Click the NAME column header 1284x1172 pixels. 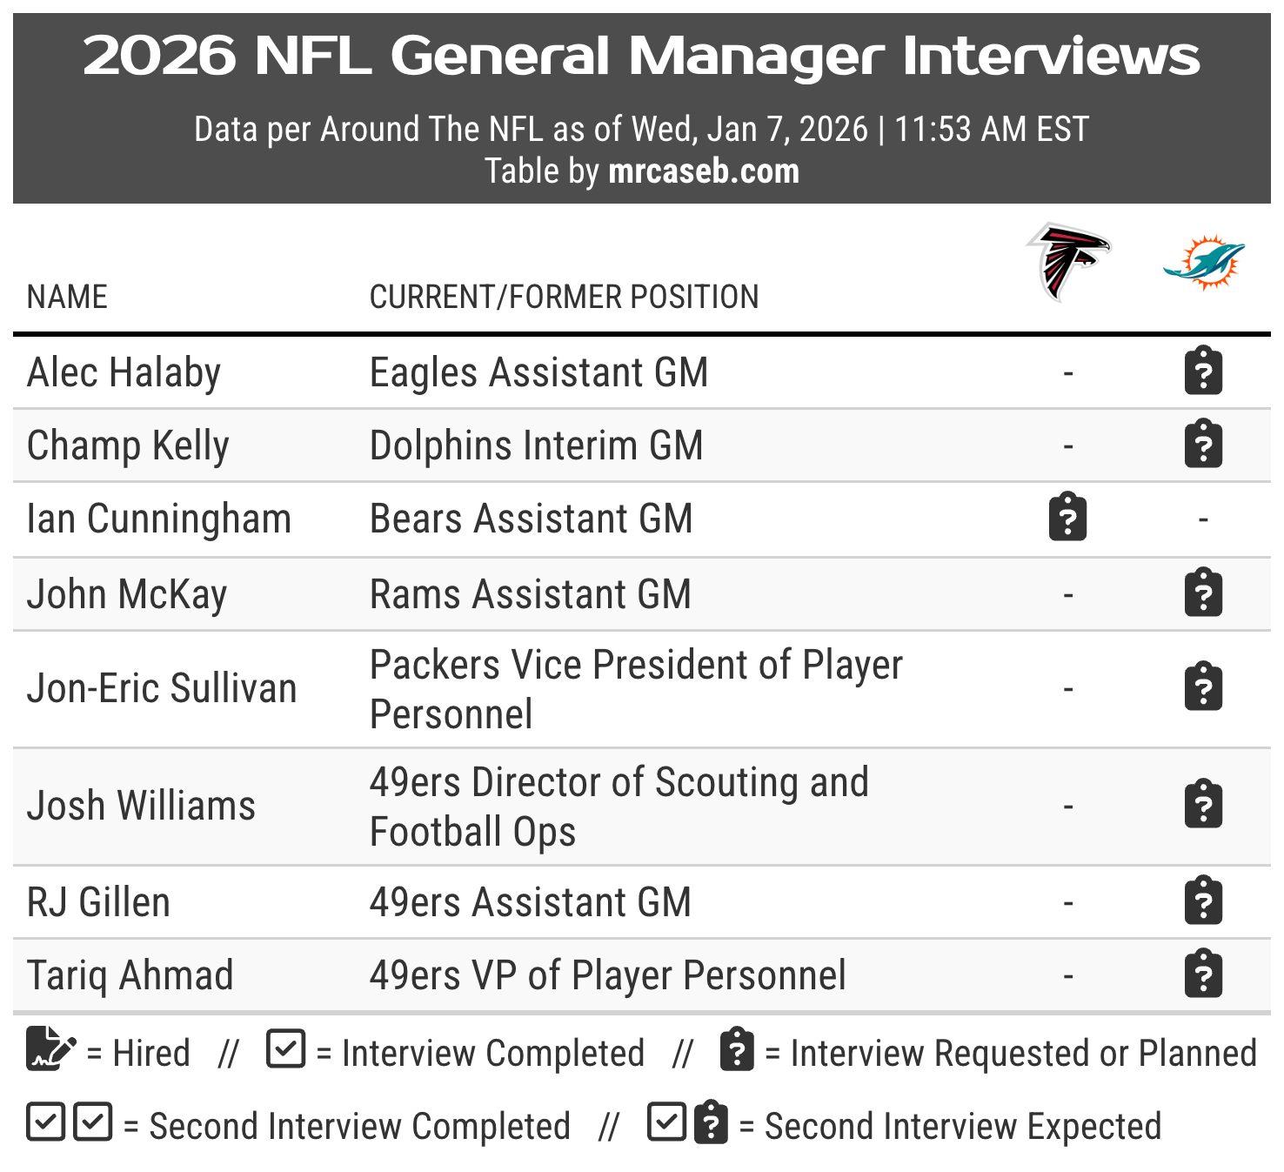68,297
